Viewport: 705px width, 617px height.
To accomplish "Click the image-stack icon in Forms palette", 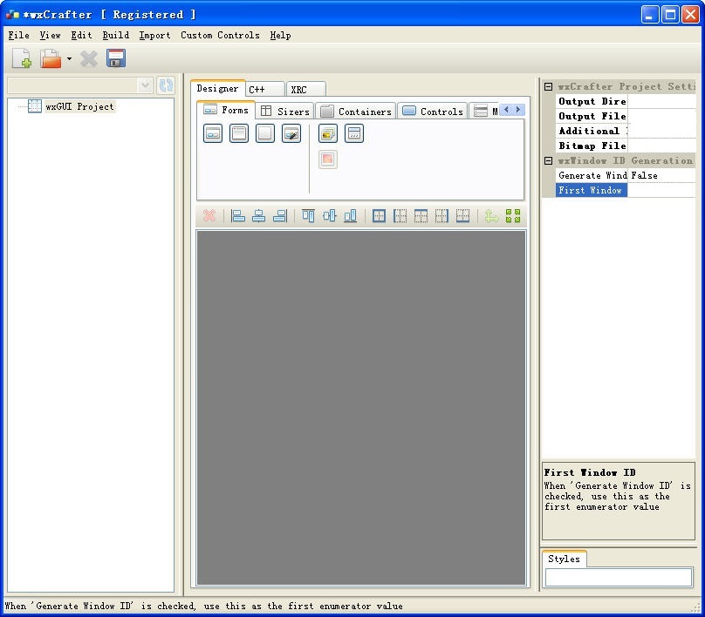I will [x=328, y=133].
